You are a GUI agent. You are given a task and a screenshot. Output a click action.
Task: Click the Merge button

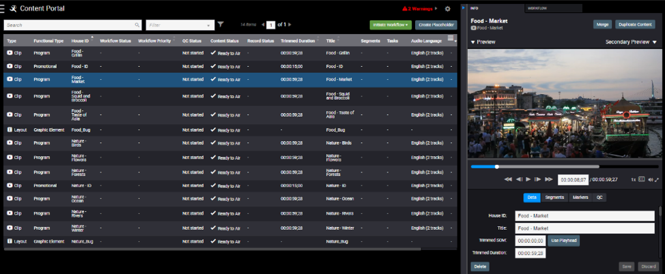coord(602,25)
